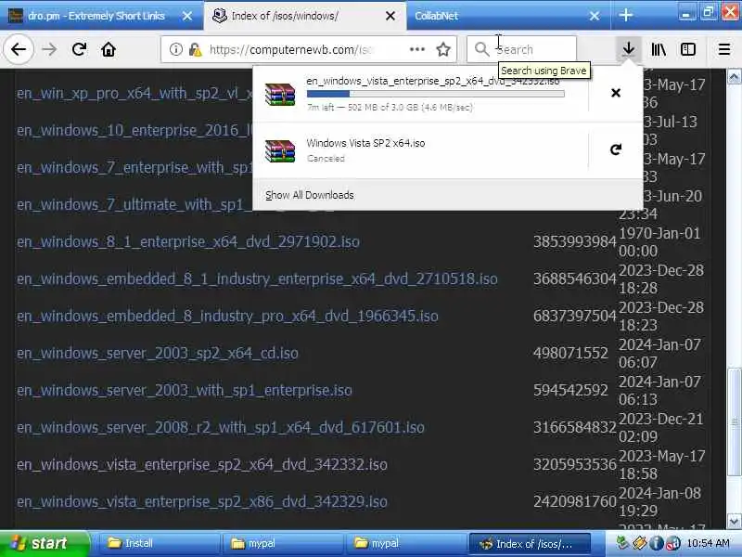
Task: Retry the canceled Windows Vista SP2 download
Action: 616,149
